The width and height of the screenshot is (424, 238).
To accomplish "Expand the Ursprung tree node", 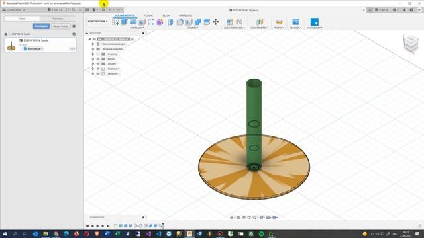I will pos(93,54).
